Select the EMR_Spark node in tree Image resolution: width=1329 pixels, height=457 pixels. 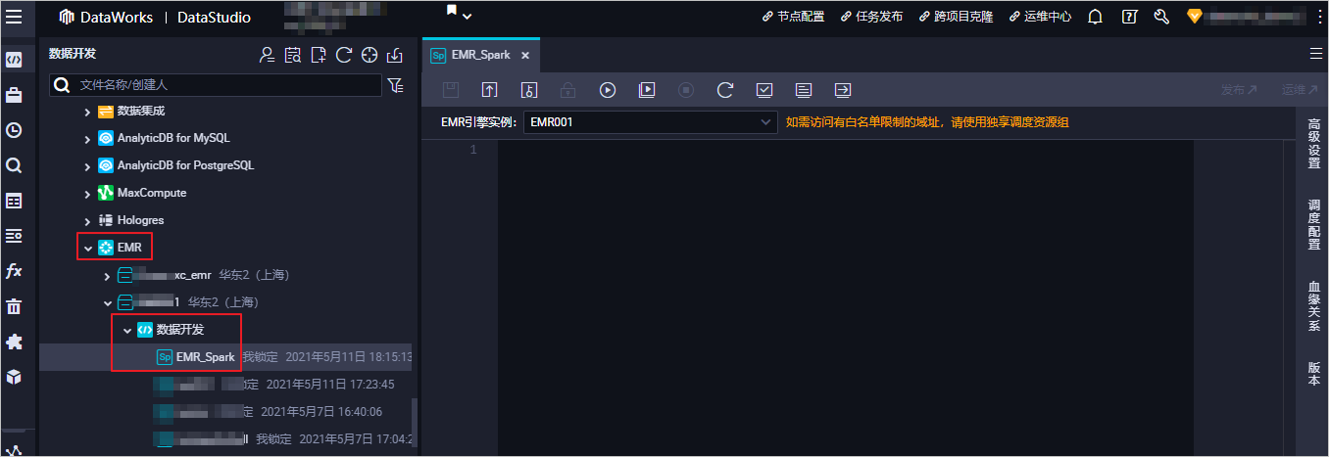click(205, 357)
